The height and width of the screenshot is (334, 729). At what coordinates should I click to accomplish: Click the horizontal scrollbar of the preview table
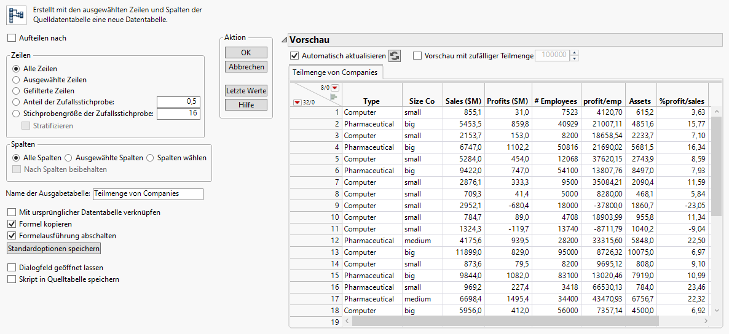pyautogui.click(x=504, y=321)
